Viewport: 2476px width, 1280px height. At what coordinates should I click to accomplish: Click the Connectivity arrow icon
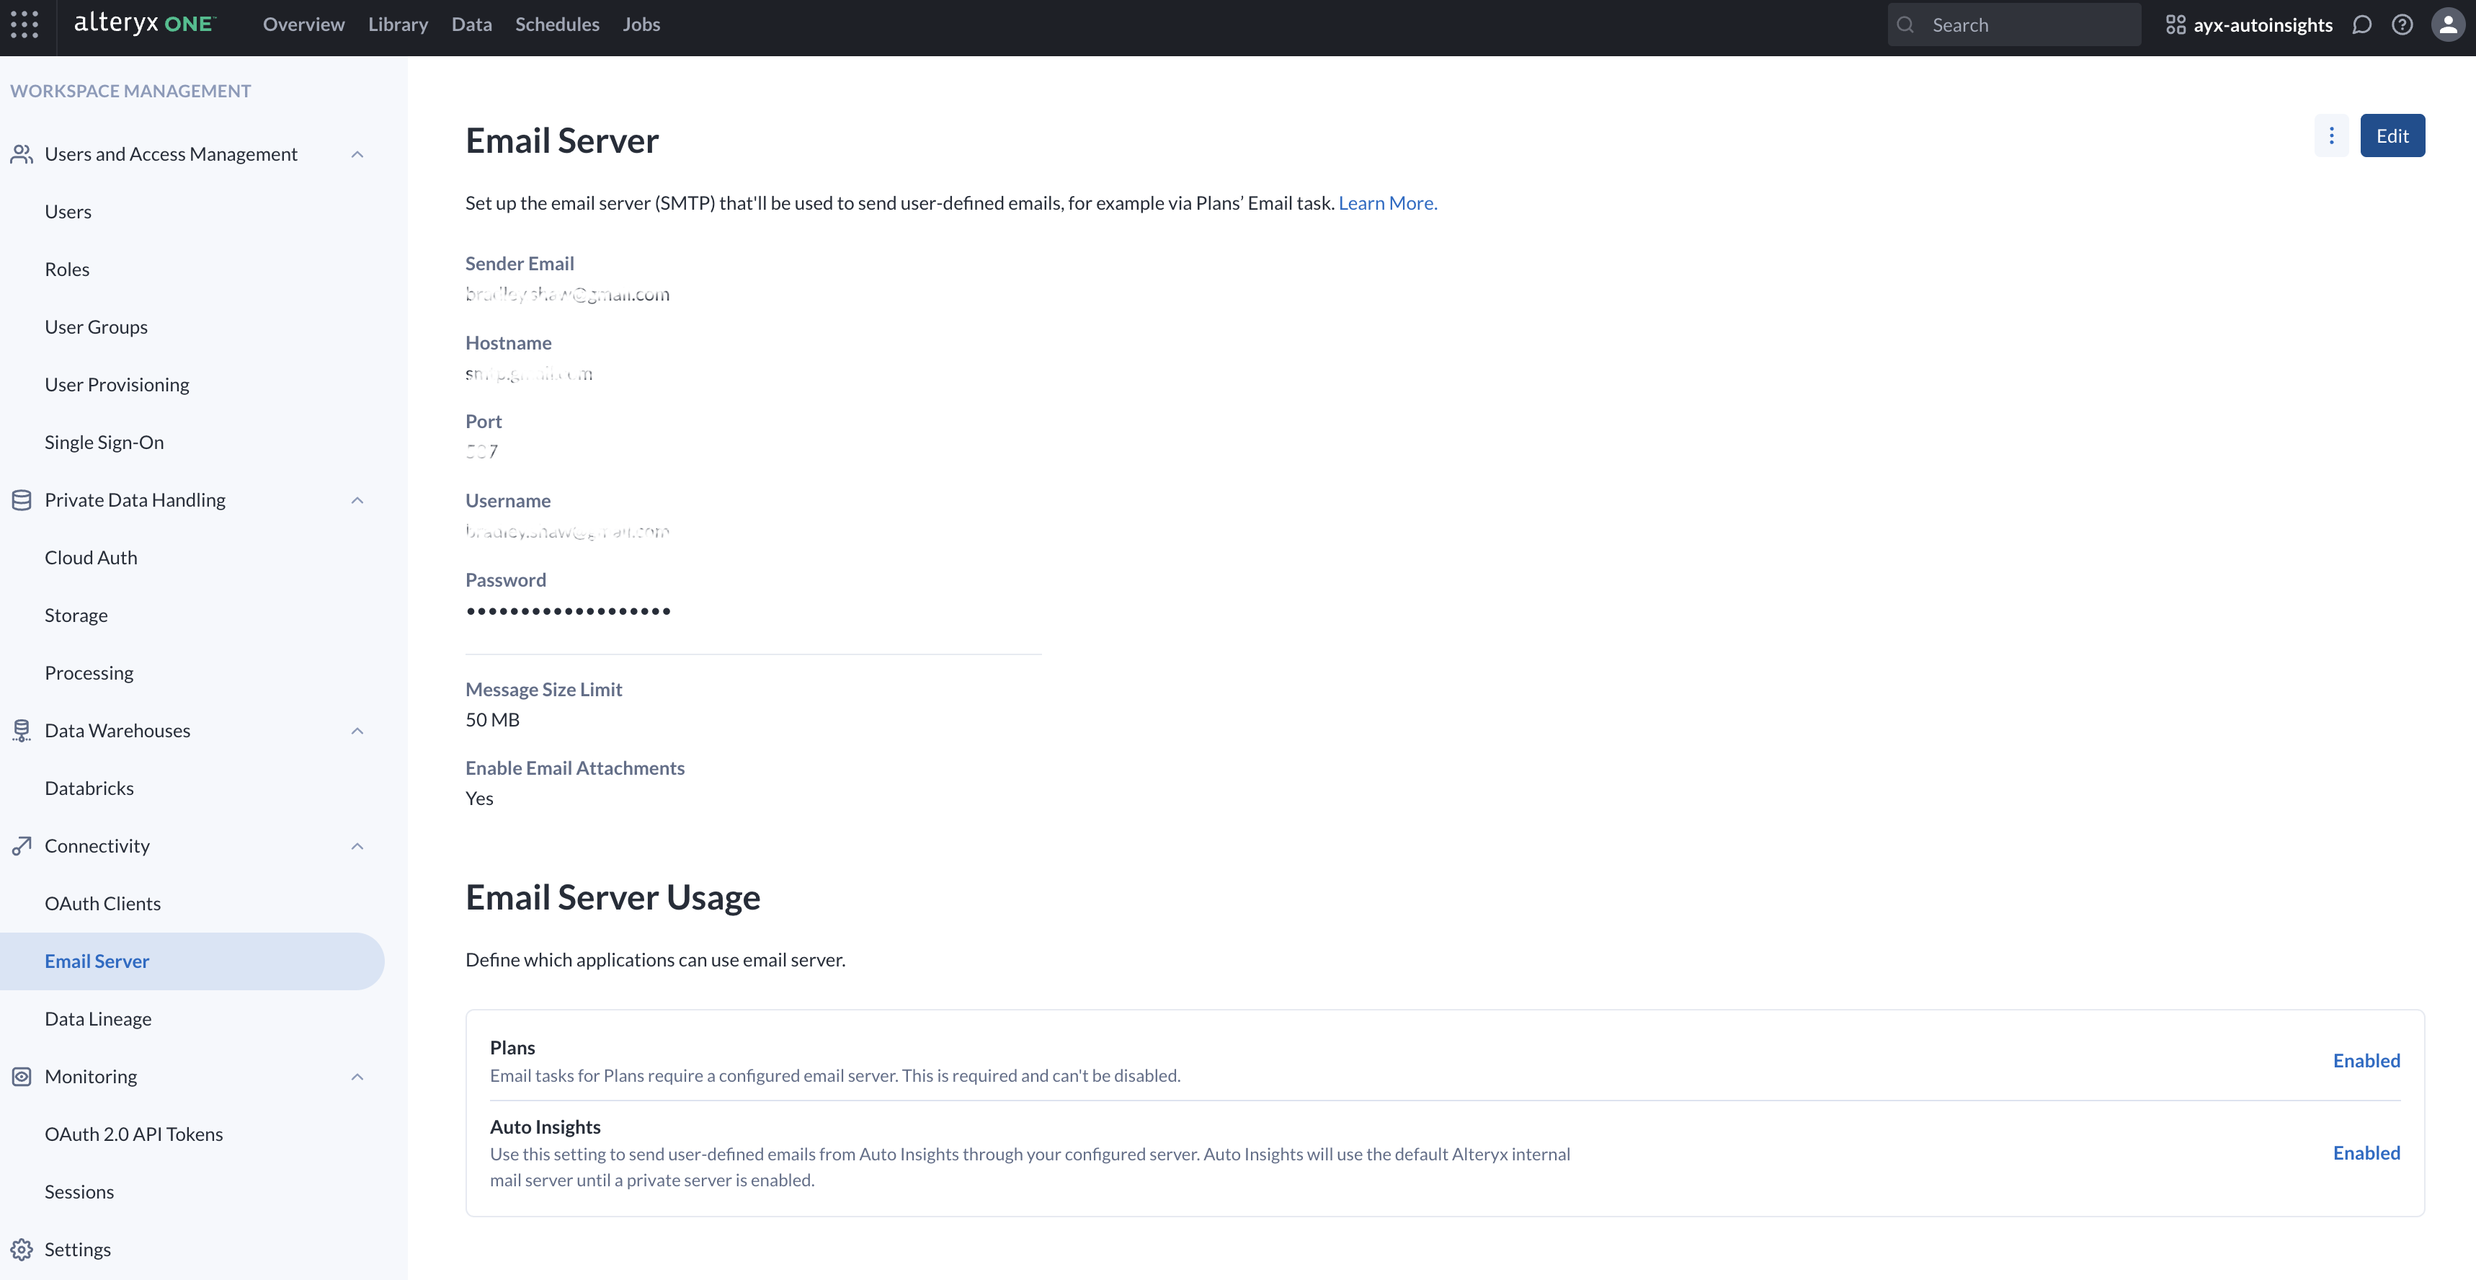point(22,845)
